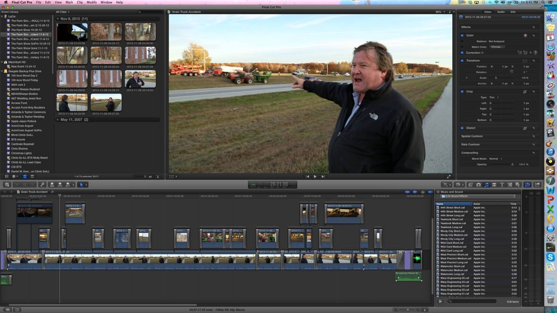Click the Share project icon

click(536, 185)
